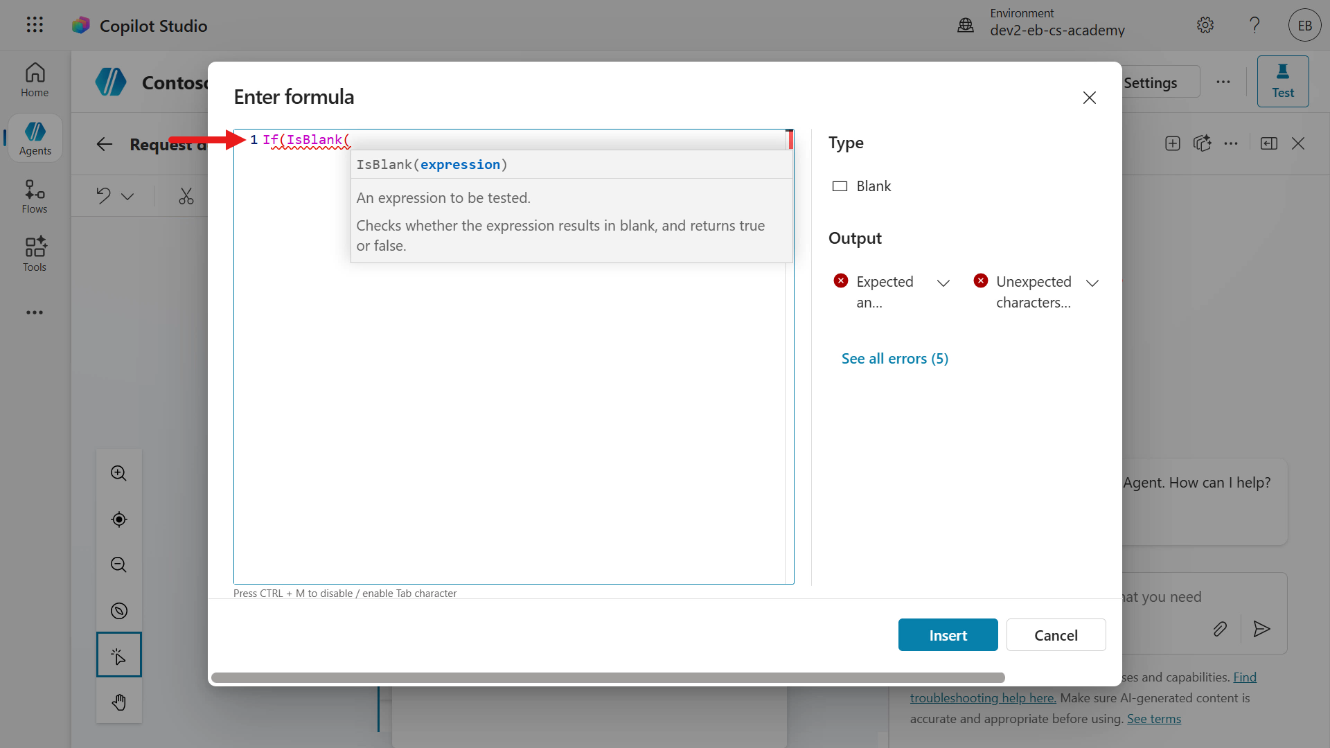
Task: Click the zoom in canvas icon
Action: [x=118, y=473]
